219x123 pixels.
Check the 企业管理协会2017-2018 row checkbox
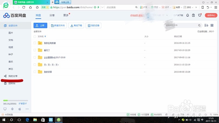[35, 57]
